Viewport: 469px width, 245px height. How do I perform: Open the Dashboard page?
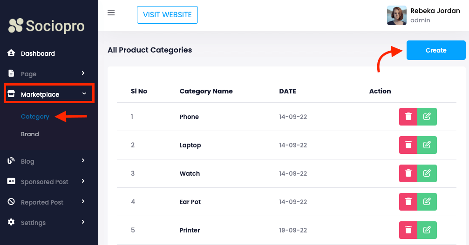click(38, 53)
